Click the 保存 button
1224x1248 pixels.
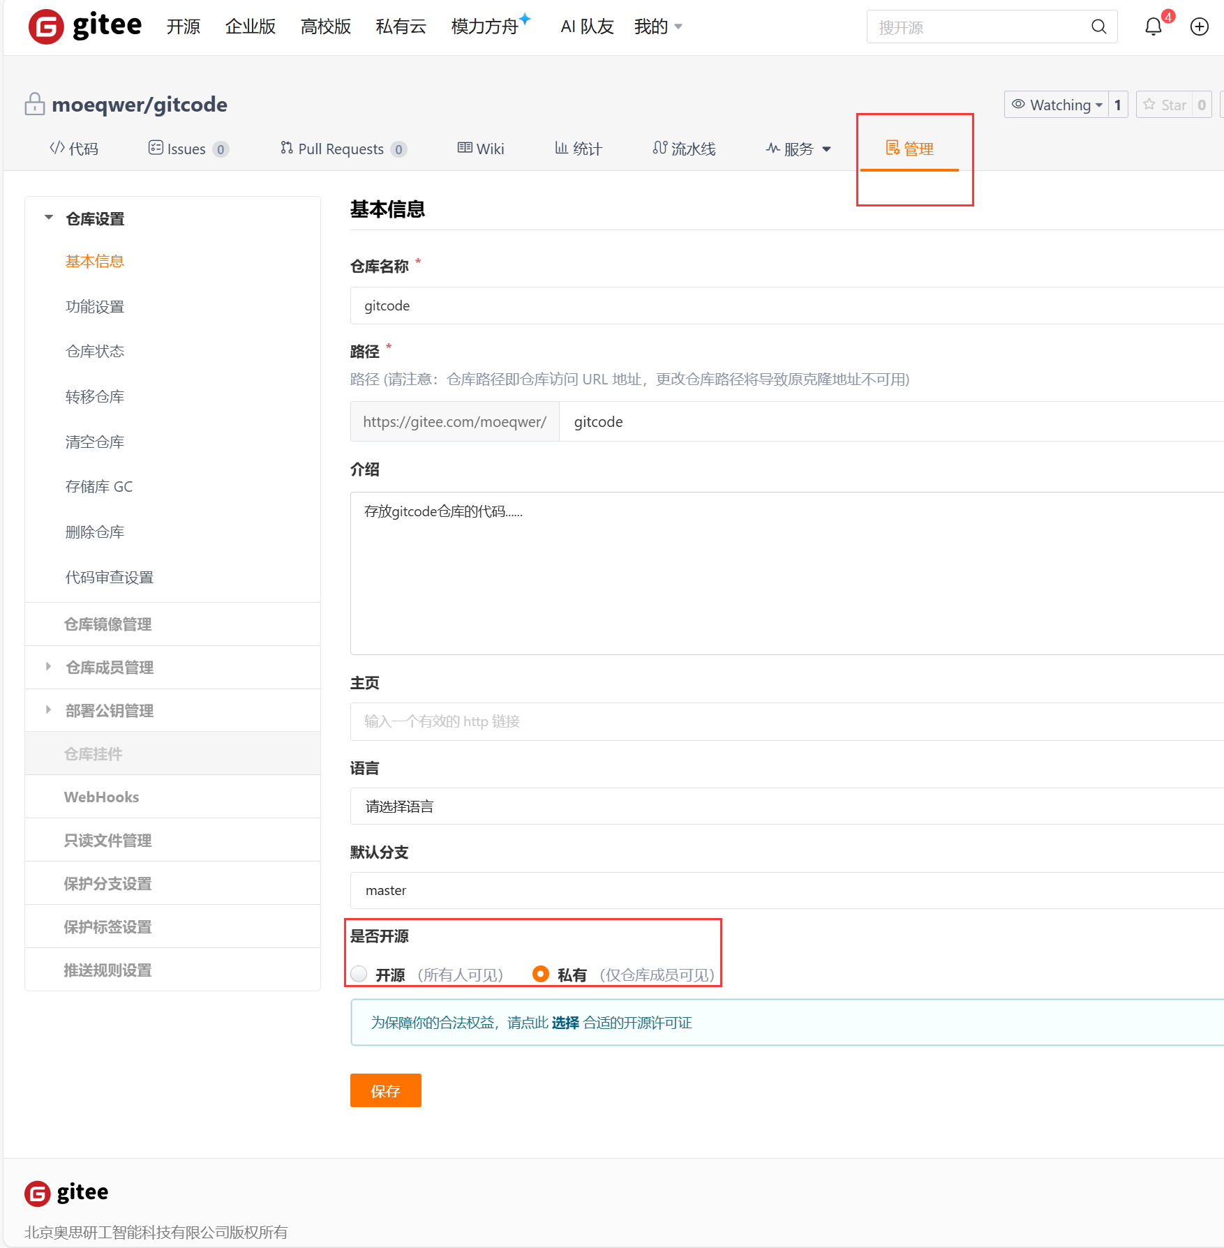point(386,1090)
